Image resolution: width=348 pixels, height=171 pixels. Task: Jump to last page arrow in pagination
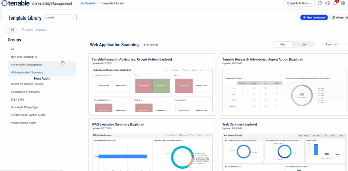click(346, 44)
